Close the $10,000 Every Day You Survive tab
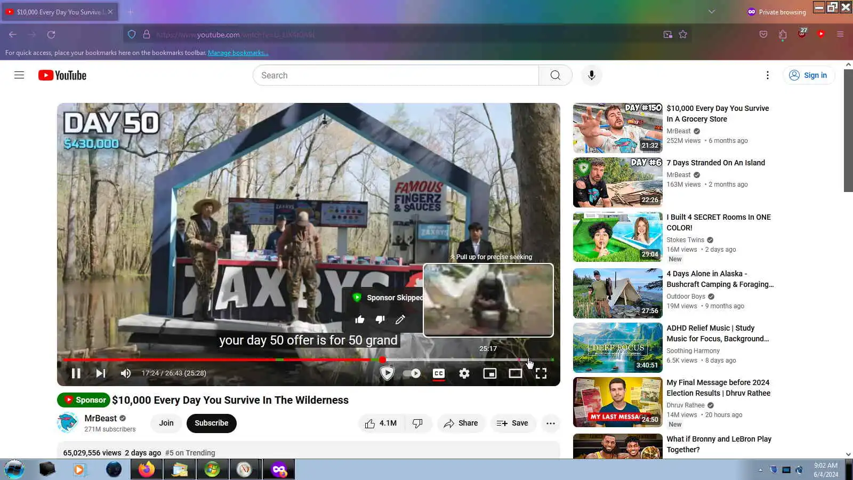 110,12
